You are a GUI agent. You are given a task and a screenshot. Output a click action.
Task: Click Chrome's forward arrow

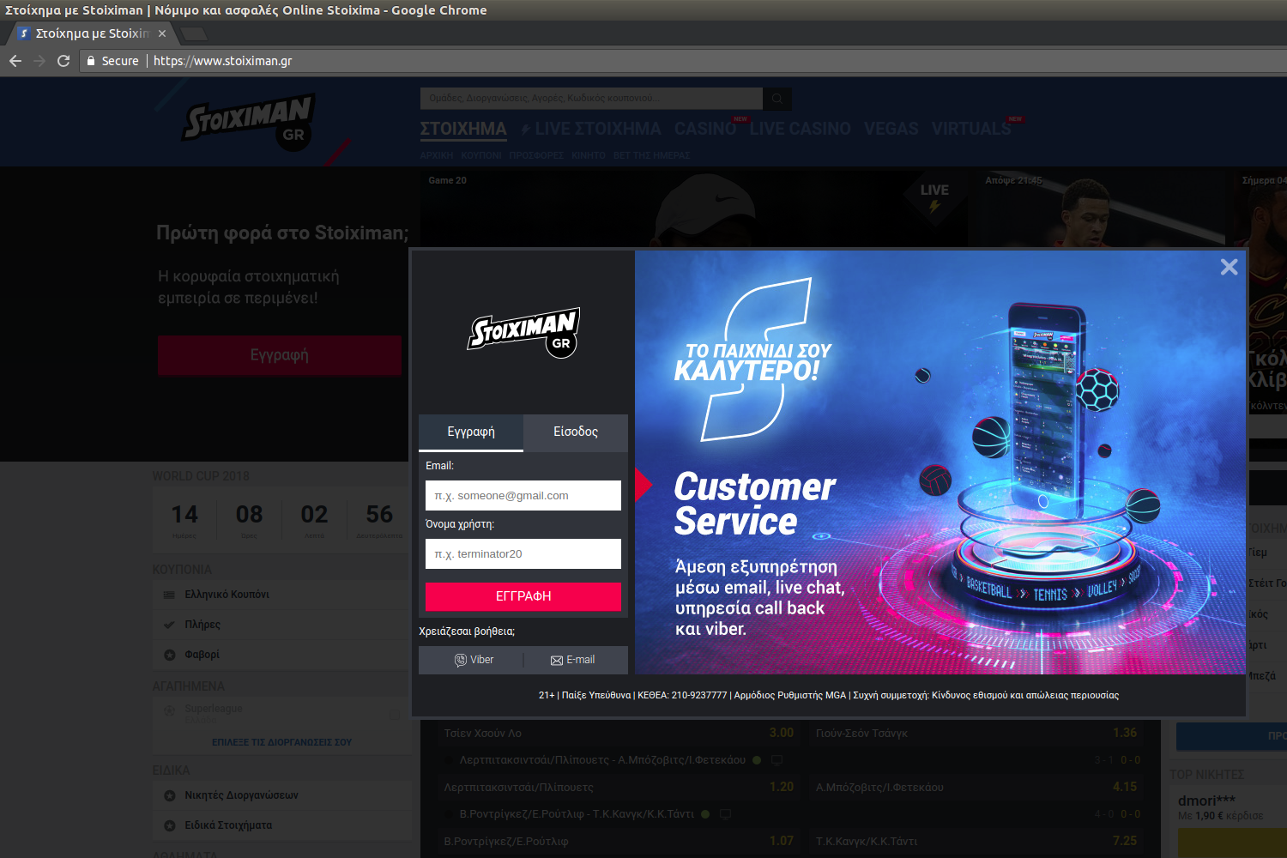click(x=39, y=61)
